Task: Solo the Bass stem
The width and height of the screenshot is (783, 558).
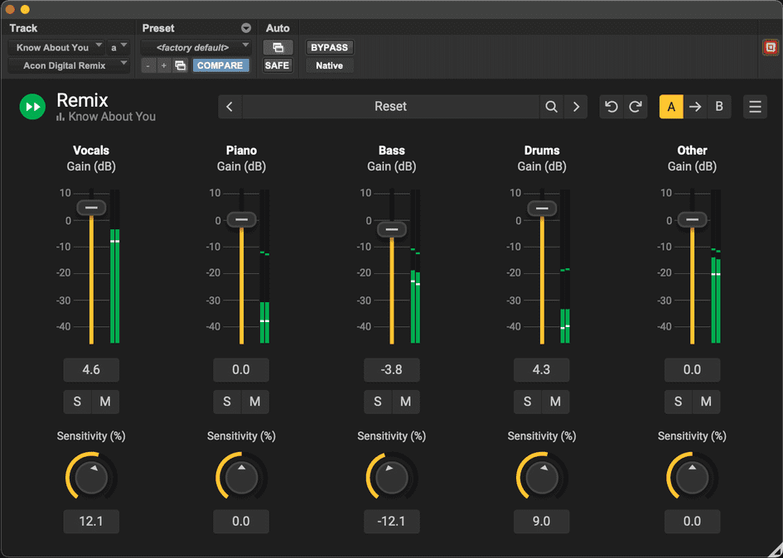Action: pyautogui.click(x=377, y=402)
